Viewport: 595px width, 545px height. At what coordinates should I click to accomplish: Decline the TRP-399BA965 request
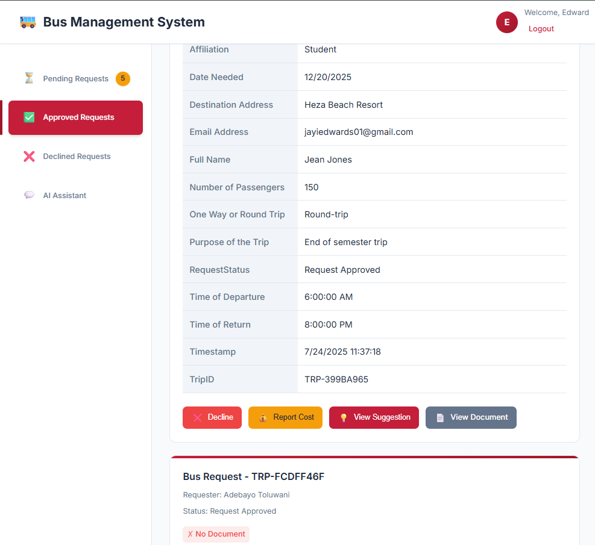click(x=212, y=417)
